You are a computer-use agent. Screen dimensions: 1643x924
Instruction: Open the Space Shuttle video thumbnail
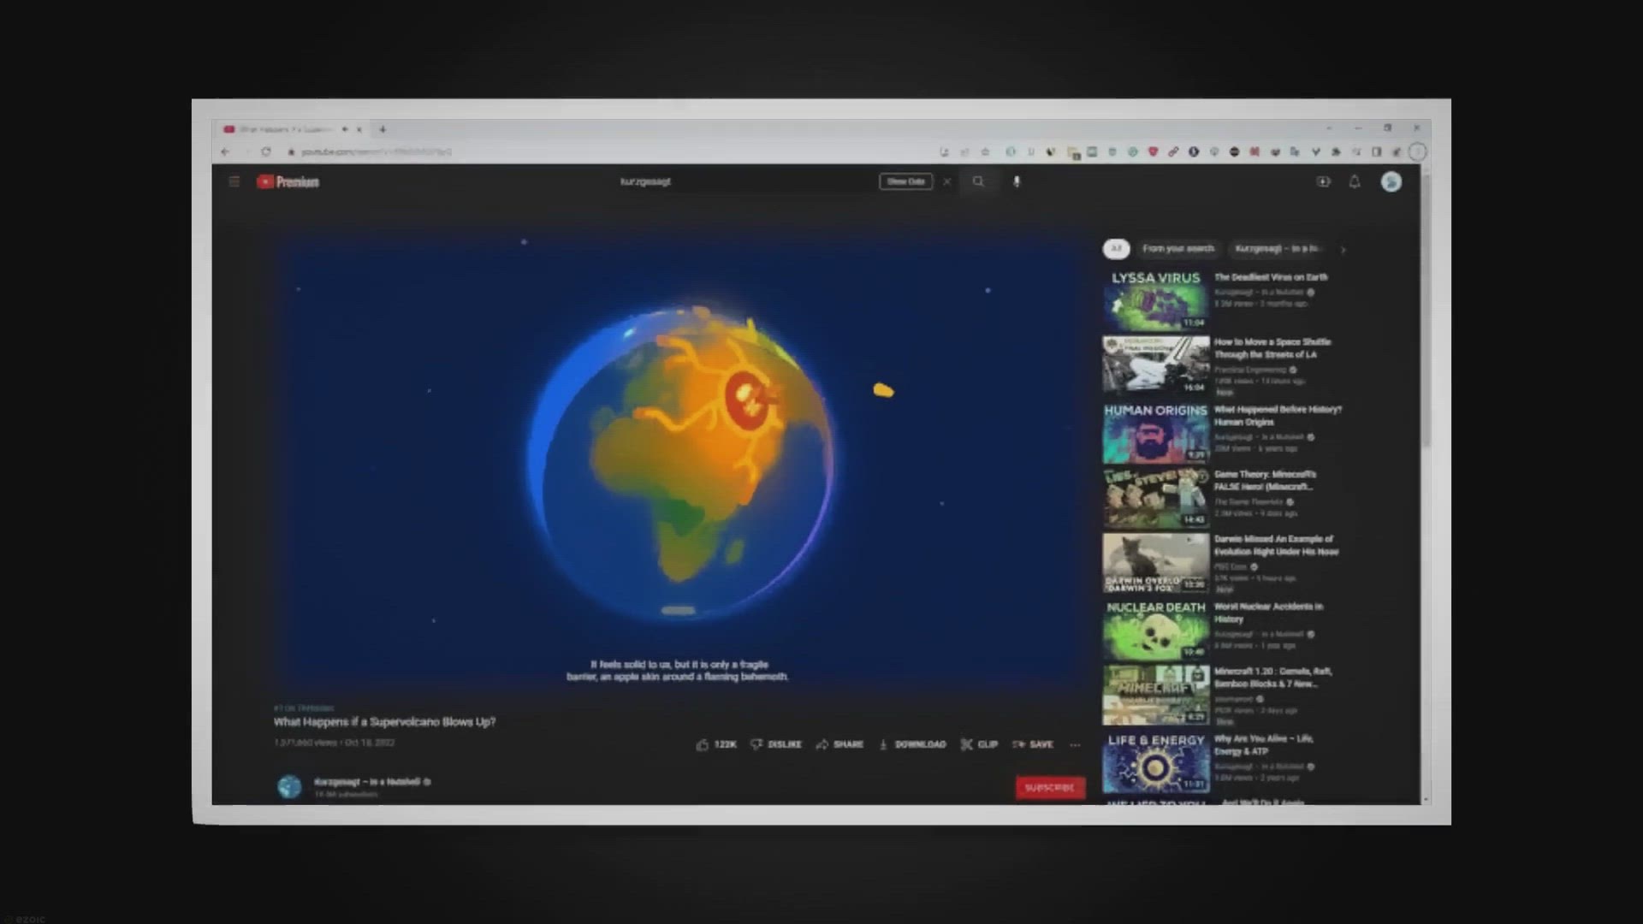[x=1156, y=365]
